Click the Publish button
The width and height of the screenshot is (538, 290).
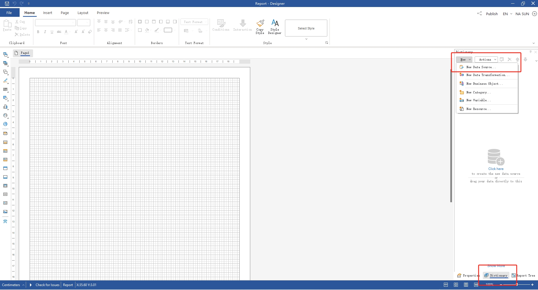[x=491, y=14]
